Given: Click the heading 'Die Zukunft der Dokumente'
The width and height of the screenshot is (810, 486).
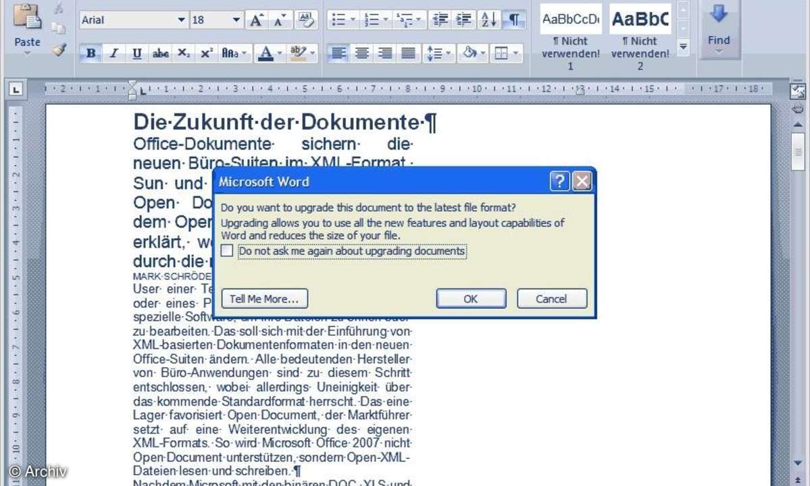Looking at the screenshot, I should pos(285,122).
